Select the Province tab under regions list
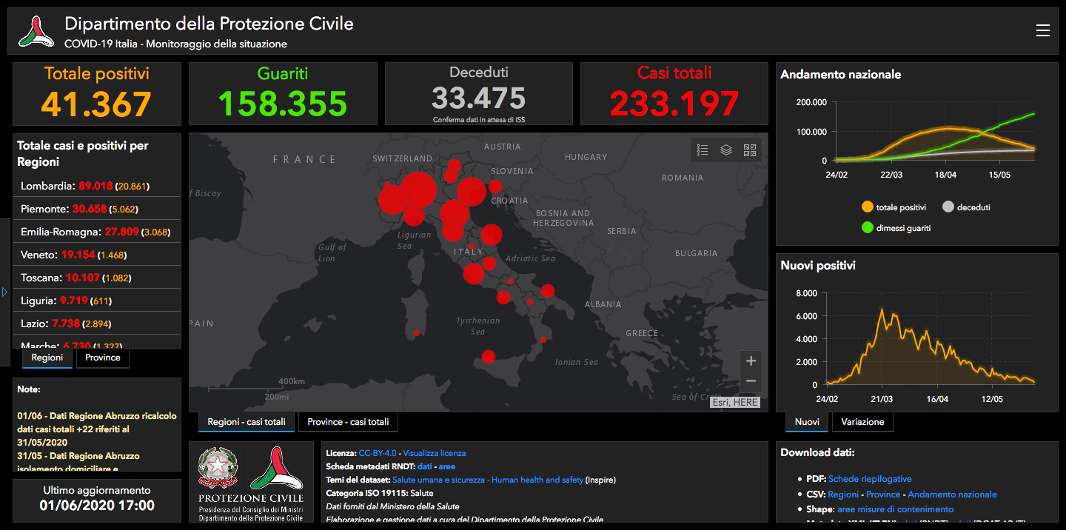1066x530 pixels. click(103, 358)
